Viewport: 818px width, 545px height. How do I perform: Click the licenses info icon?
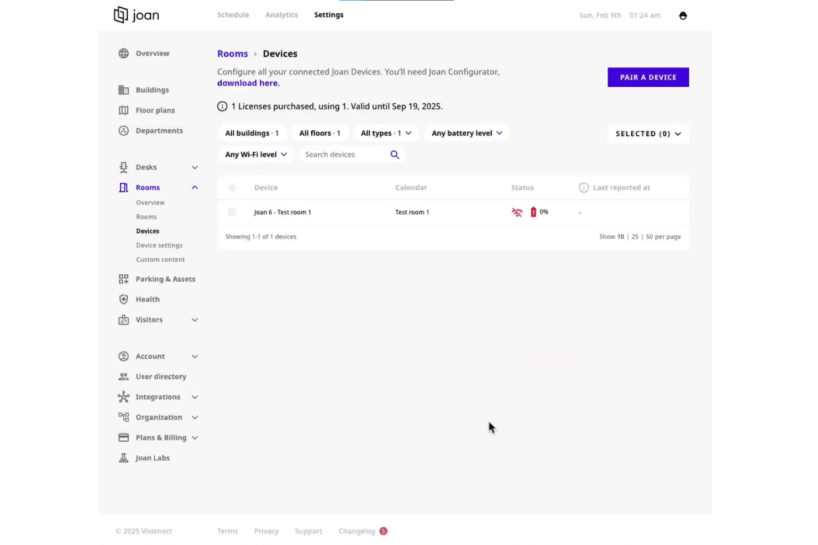[x=222, y=107]
